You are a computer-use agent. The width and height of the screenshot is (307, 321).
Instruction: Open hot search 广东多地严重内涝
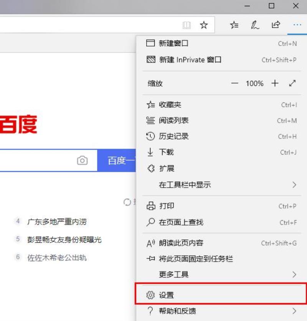tap(57, 222)
